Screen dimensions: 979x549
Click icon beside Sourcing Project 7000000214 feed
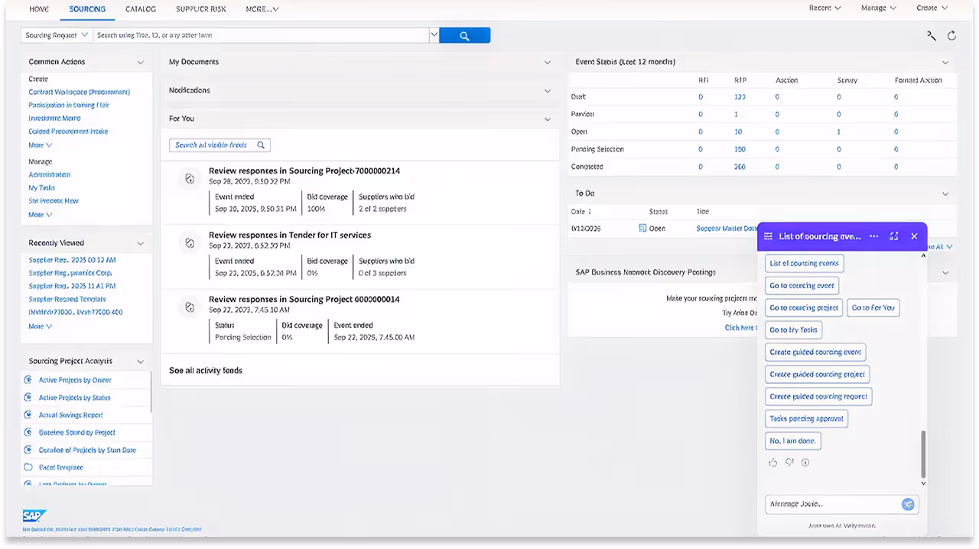point(189,178)
